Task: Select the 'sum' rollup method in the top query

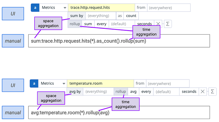Action: (x=88, y=24)
